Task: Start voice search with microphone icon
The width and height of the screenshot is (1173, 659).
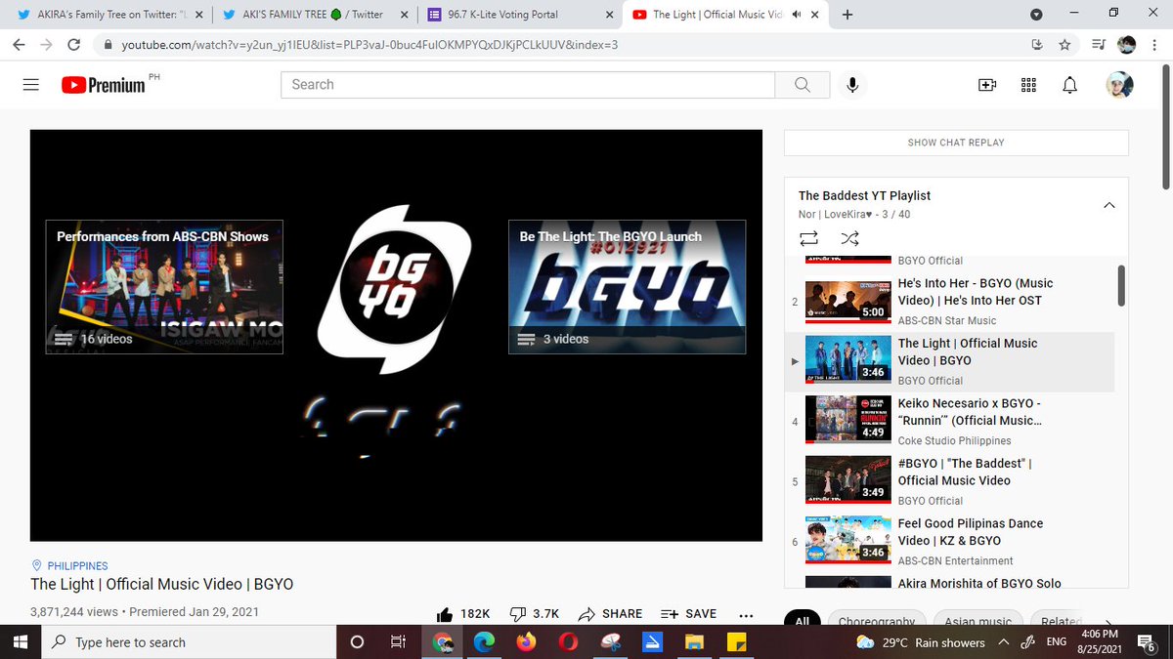Action: pyautogui.click(x=852, y=85)
